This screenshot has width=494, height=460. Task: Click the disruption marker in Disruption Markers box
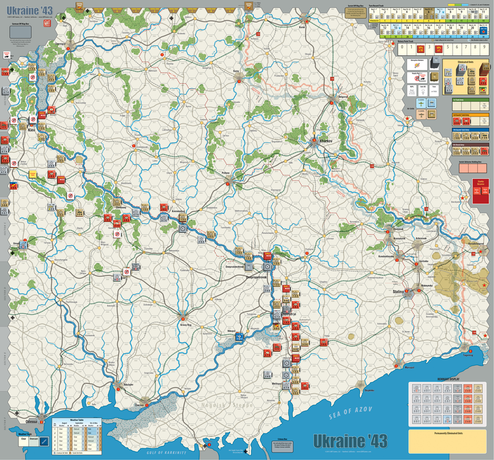(x=417, y=65)
